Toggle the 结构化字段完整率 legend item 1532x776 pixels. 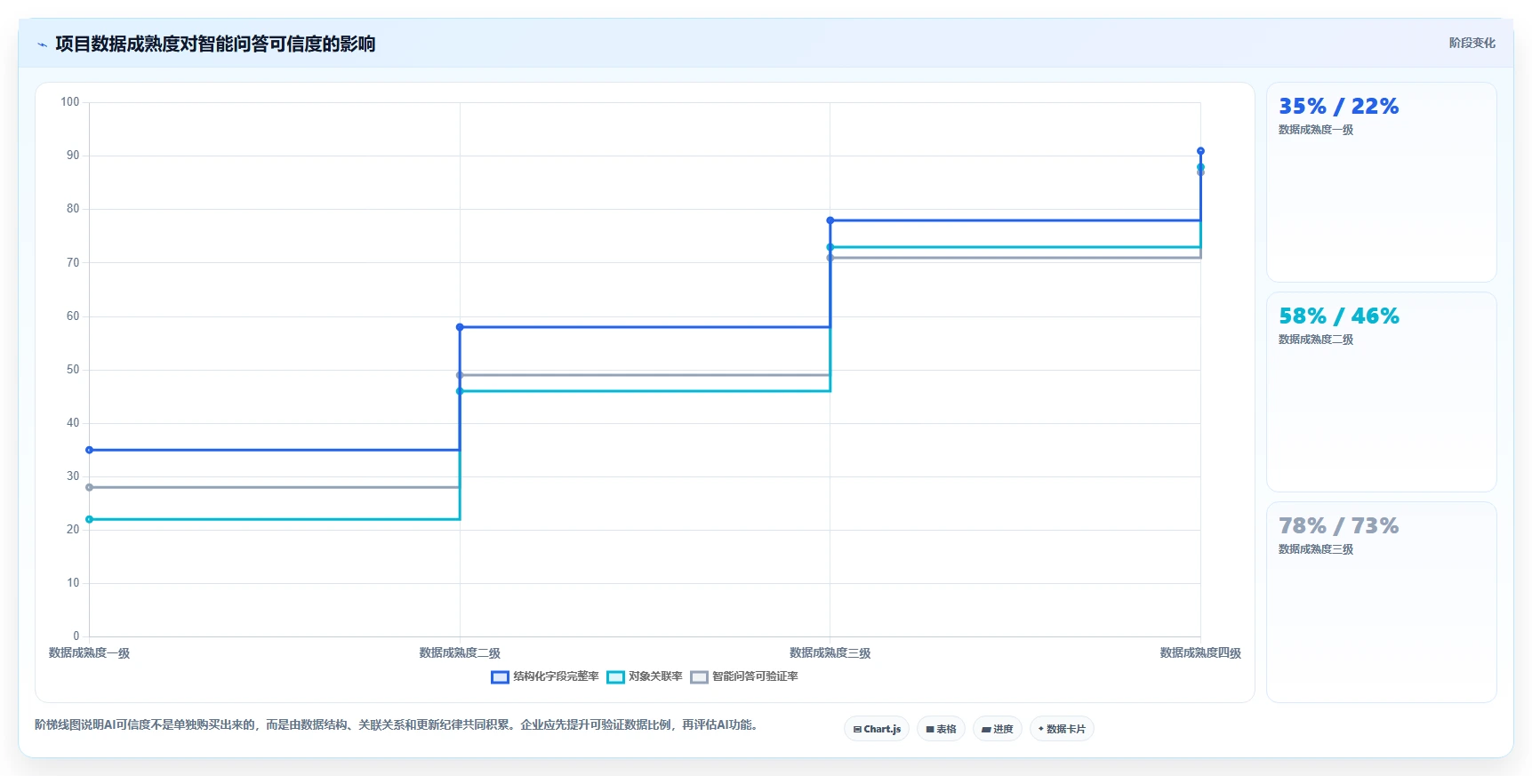(x=545, y=676)
